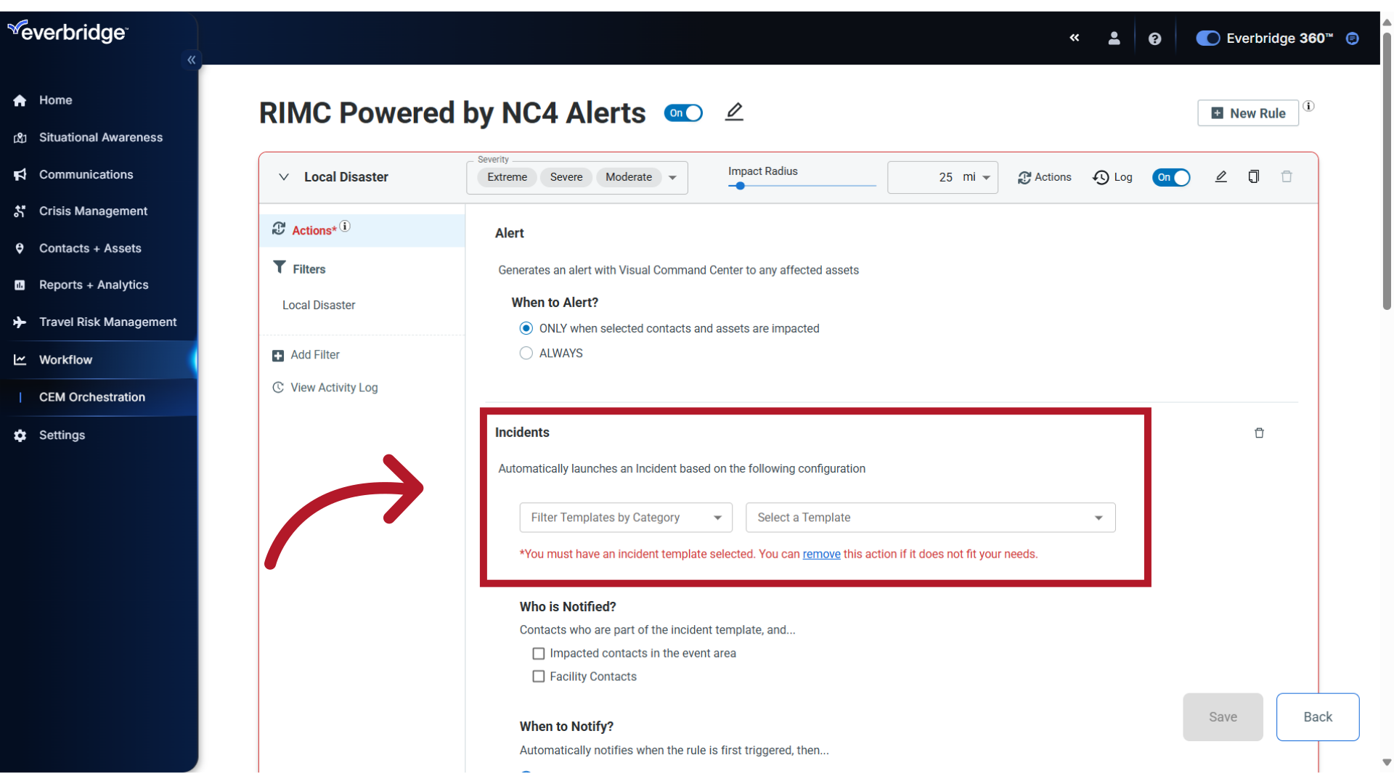The height and width of the screenshot is (784, 1394).
Task: Open the Select a Template dropdown
Action: [x=930, y=518]
